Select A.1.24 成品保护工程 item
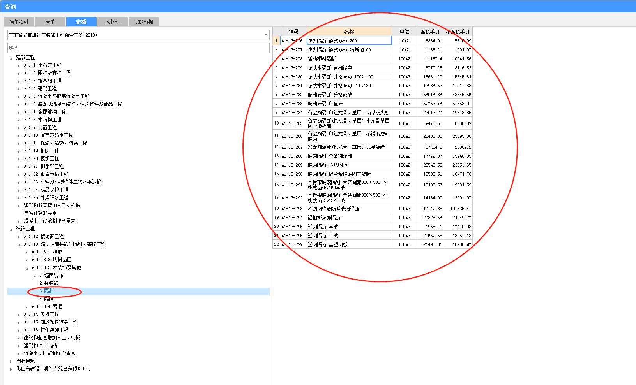Viewport: 636px width, 385px height. coord(46,190)
